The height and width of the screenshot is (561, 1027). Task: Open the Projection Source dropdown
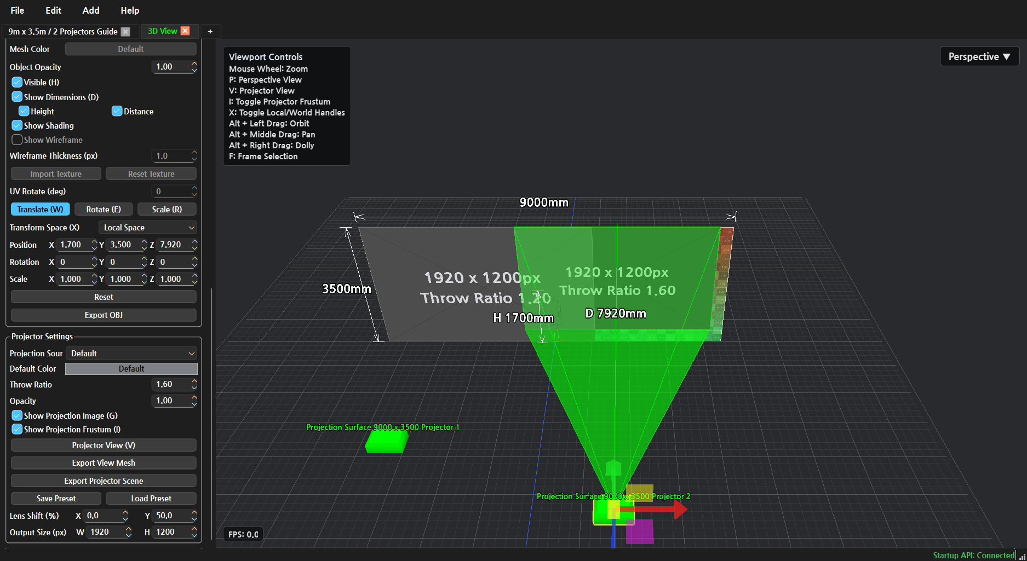click(131, 354)
